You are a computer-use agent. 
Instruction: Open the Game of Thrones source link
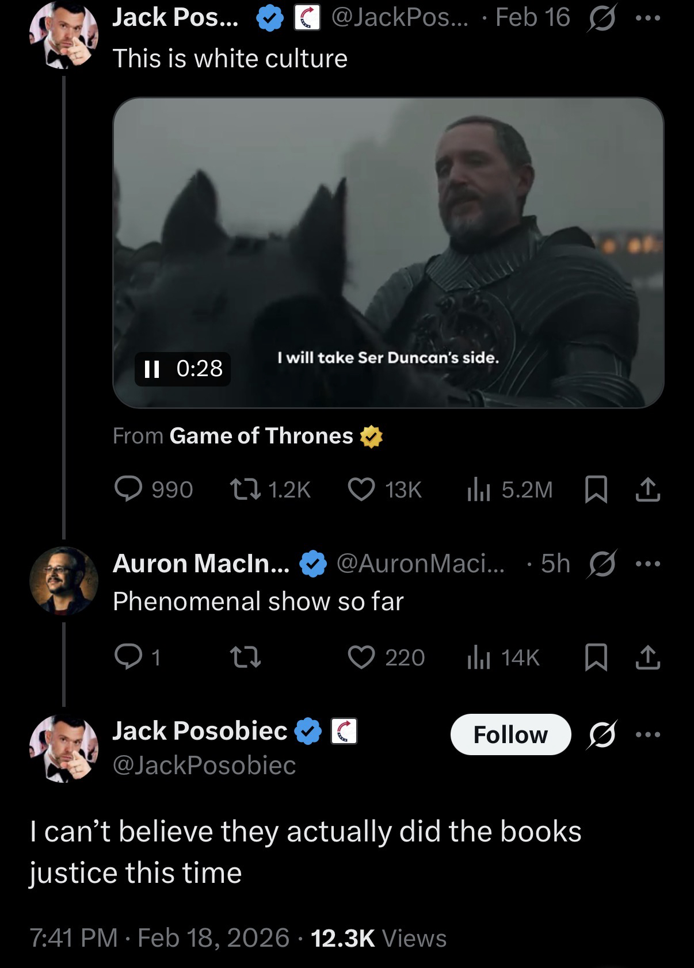click(x=261, y=436)
